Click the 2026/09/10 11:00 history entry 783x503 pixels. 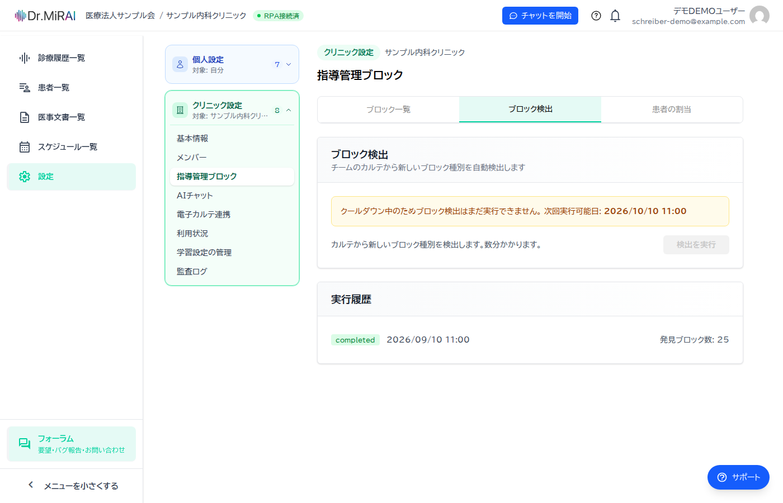tap(428, 340)
